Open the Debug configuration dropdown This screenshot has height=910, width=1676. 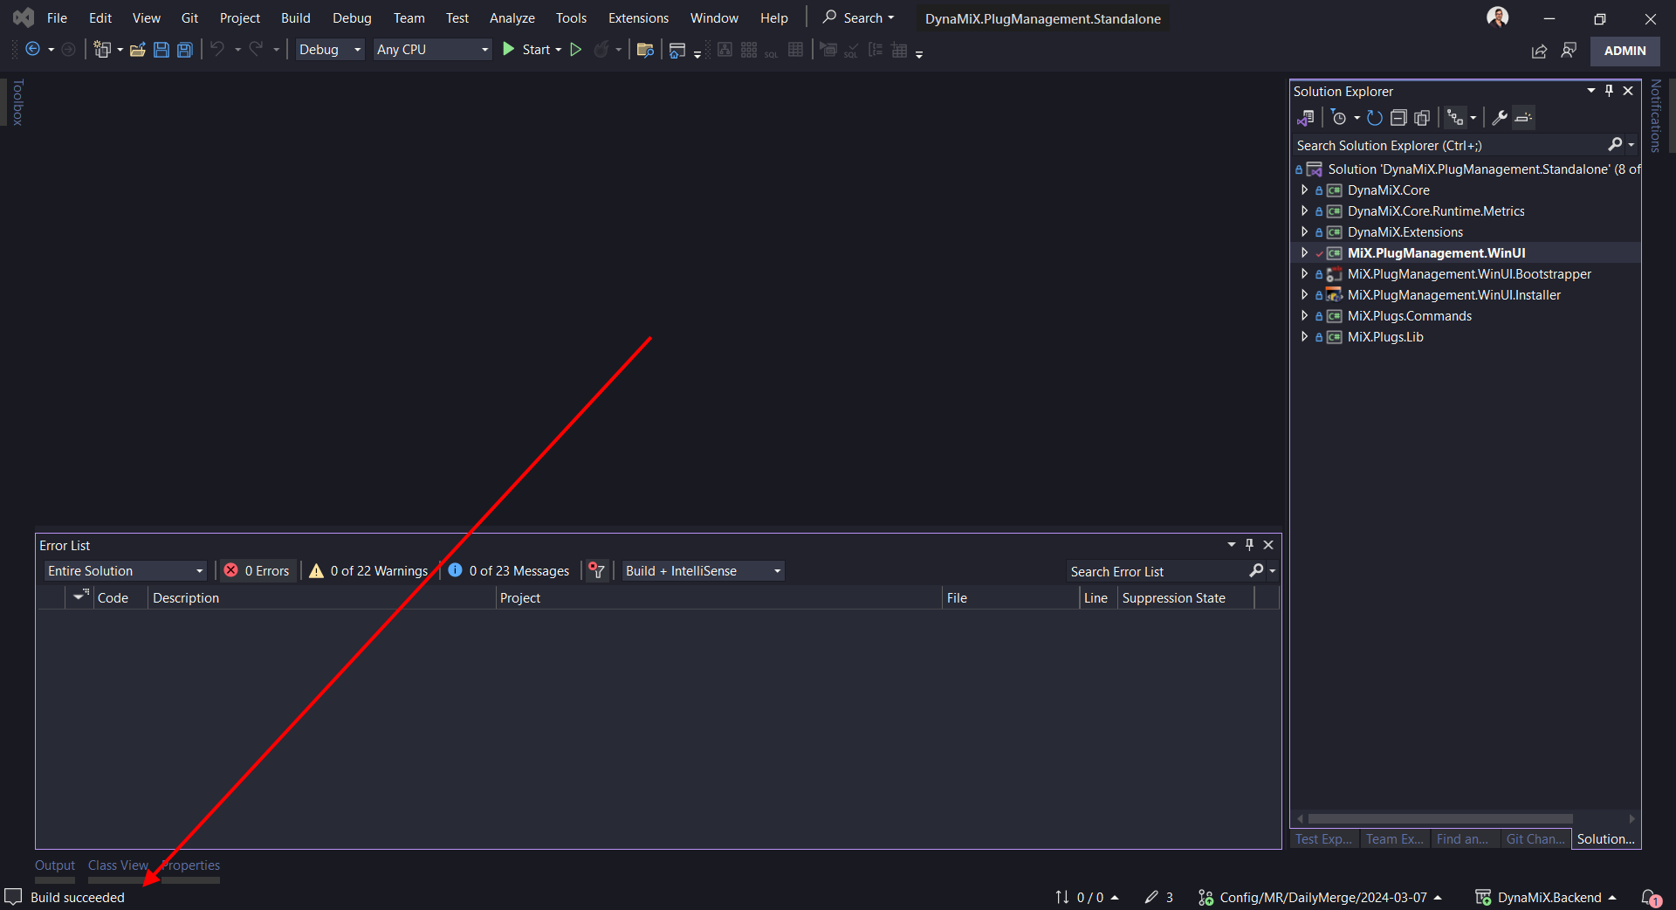[329, 50]
